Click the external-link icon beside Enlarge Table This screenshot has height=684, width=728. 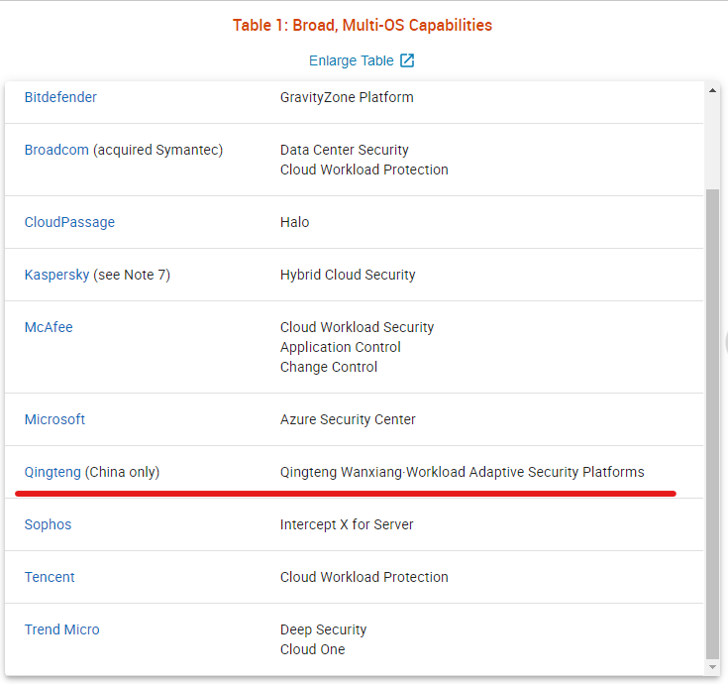coord(407,60)
